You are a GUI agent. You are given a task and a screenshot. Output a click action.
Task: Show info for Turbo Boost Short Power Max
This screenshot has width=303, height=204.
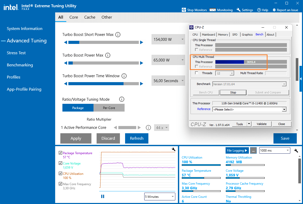click(118, 35)
